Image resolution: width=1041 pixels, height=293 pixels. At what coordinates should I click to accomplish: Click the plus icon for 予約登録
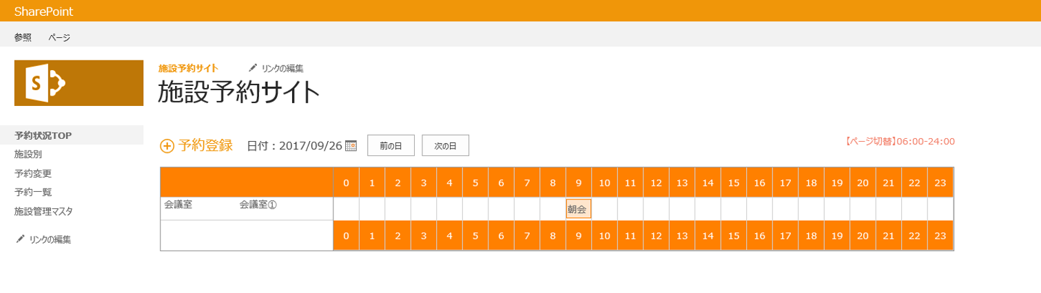click(x=167, y=146)
